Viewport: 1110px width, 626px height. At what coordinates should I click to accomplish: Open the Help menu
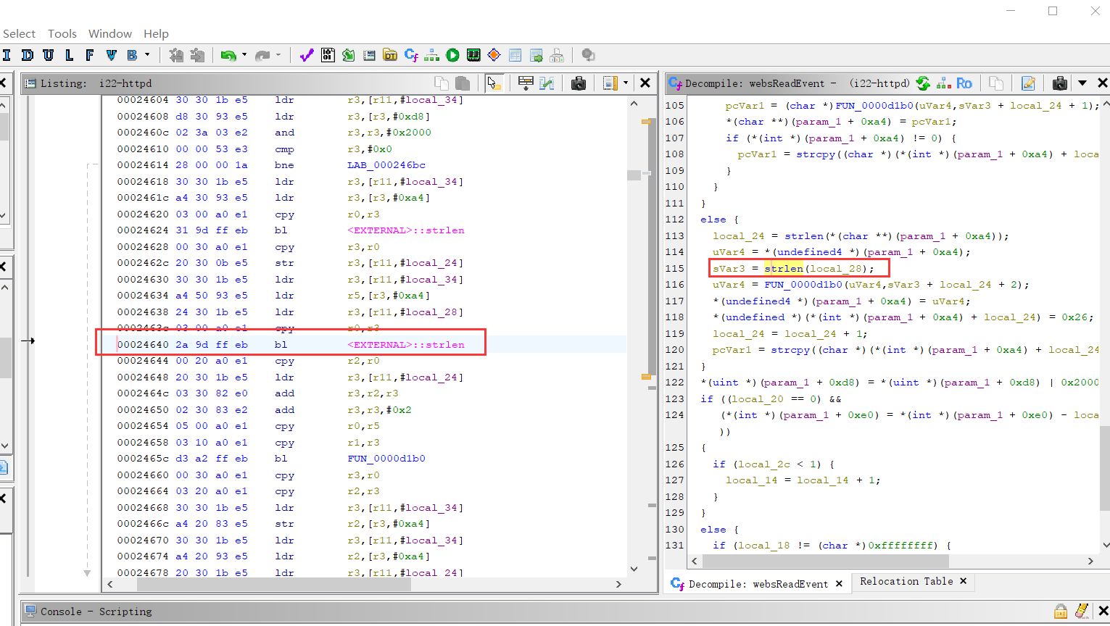pos(156,33)
